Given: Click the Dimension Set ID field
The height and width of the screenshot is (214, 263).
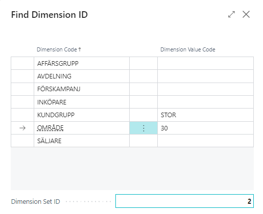Looking at the screenshot, I should click(184, 201).
